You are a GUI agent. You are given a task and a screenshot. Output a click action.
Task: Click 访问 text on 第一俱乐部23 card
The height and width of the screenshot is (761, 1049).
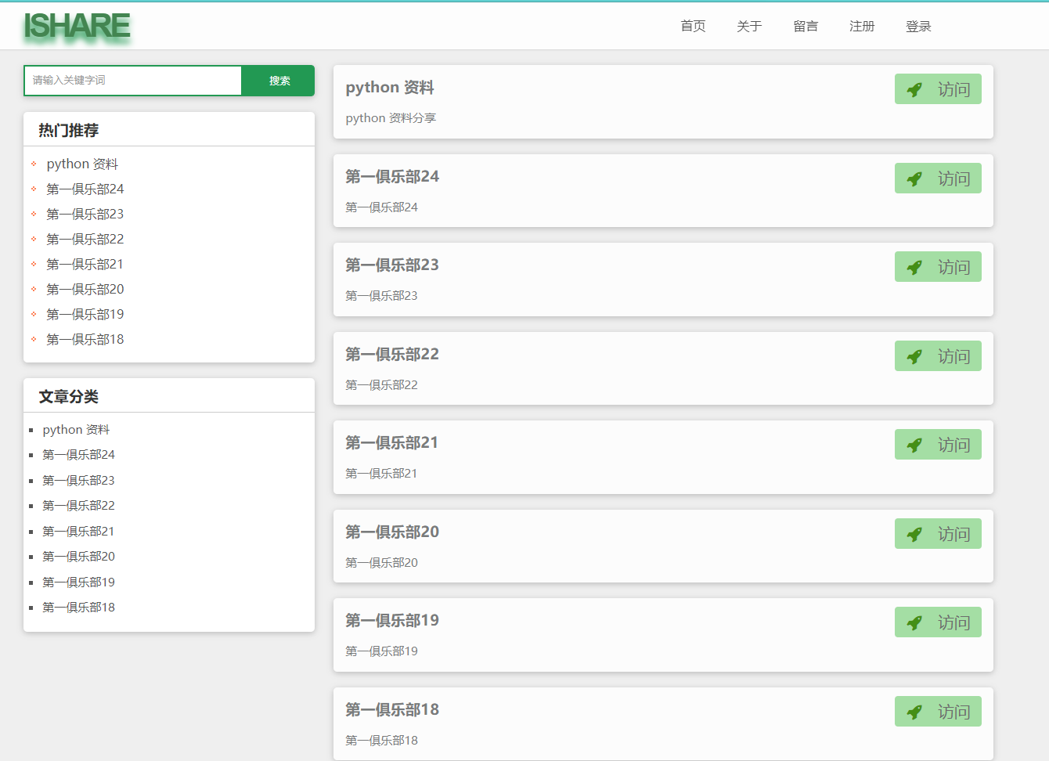(x=953, y=268)
